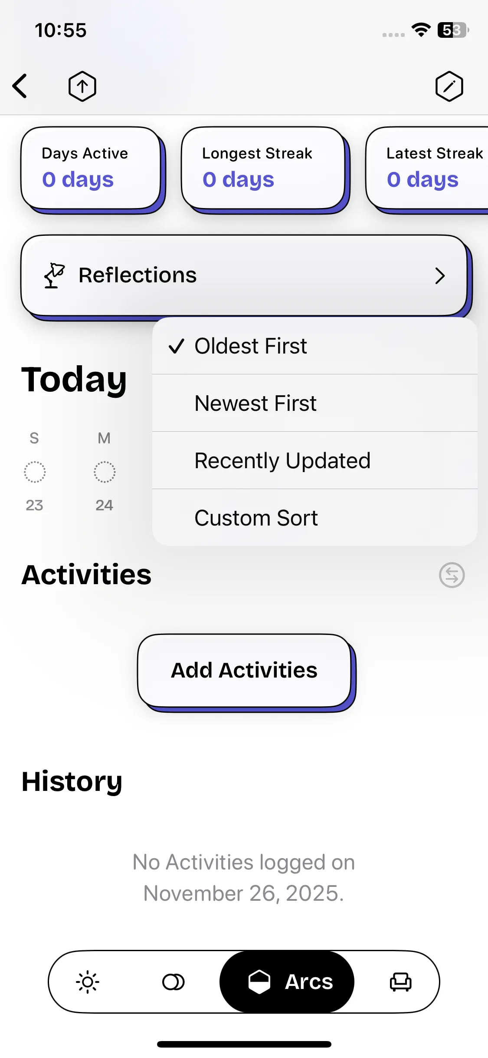
Task: Toggle Monday 24 day circle
Action: [105, 472]
